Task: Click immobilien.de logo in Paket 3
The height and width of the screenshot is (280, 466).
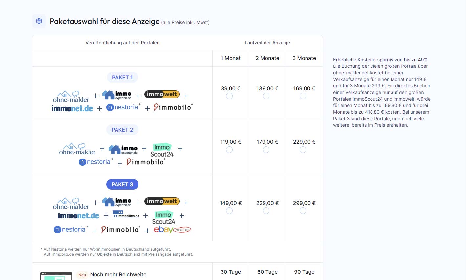Action: [x=126, y=215]
